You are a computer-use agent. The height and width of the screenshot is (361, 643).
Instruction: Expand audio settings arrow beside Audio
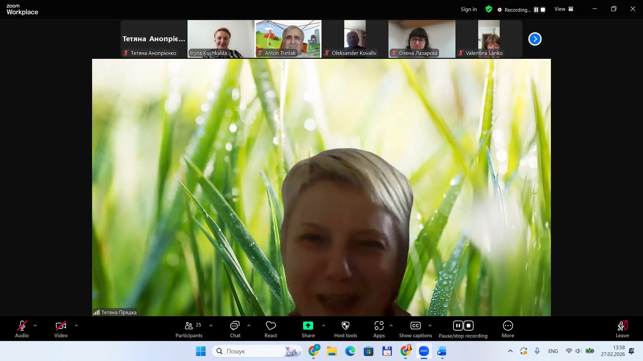point(35,325)
